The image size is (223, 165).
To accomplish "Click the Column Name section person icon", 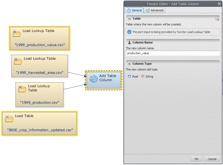I will (x=129, y=42).
